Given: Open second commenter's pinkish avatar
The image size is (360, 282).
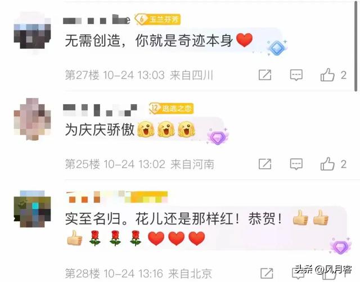Looking at the screenshot, I should point(32,119).
